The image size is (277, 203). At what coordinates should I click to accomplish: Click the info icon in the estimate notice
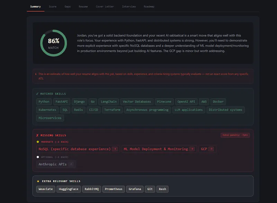(x=36, y=74)
